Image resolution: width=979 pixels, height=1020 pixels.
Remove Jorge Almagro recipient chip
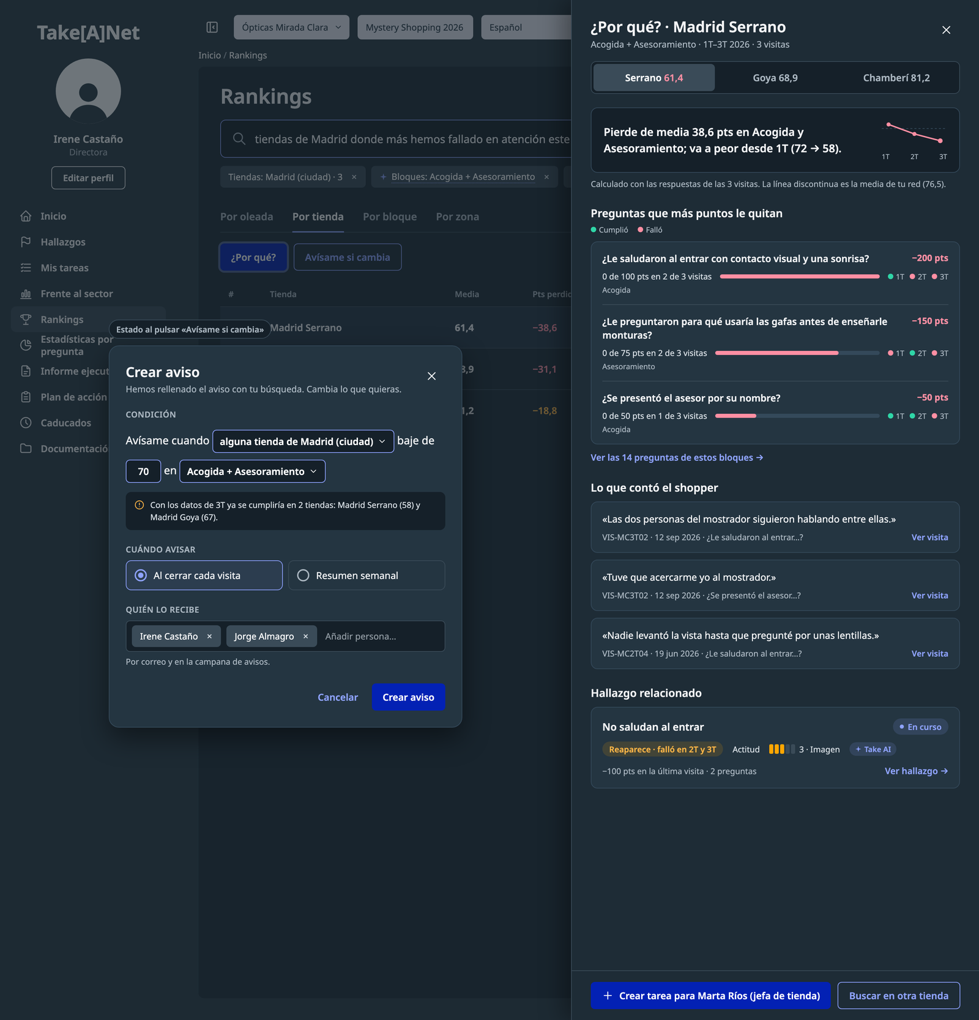[305, 637]
